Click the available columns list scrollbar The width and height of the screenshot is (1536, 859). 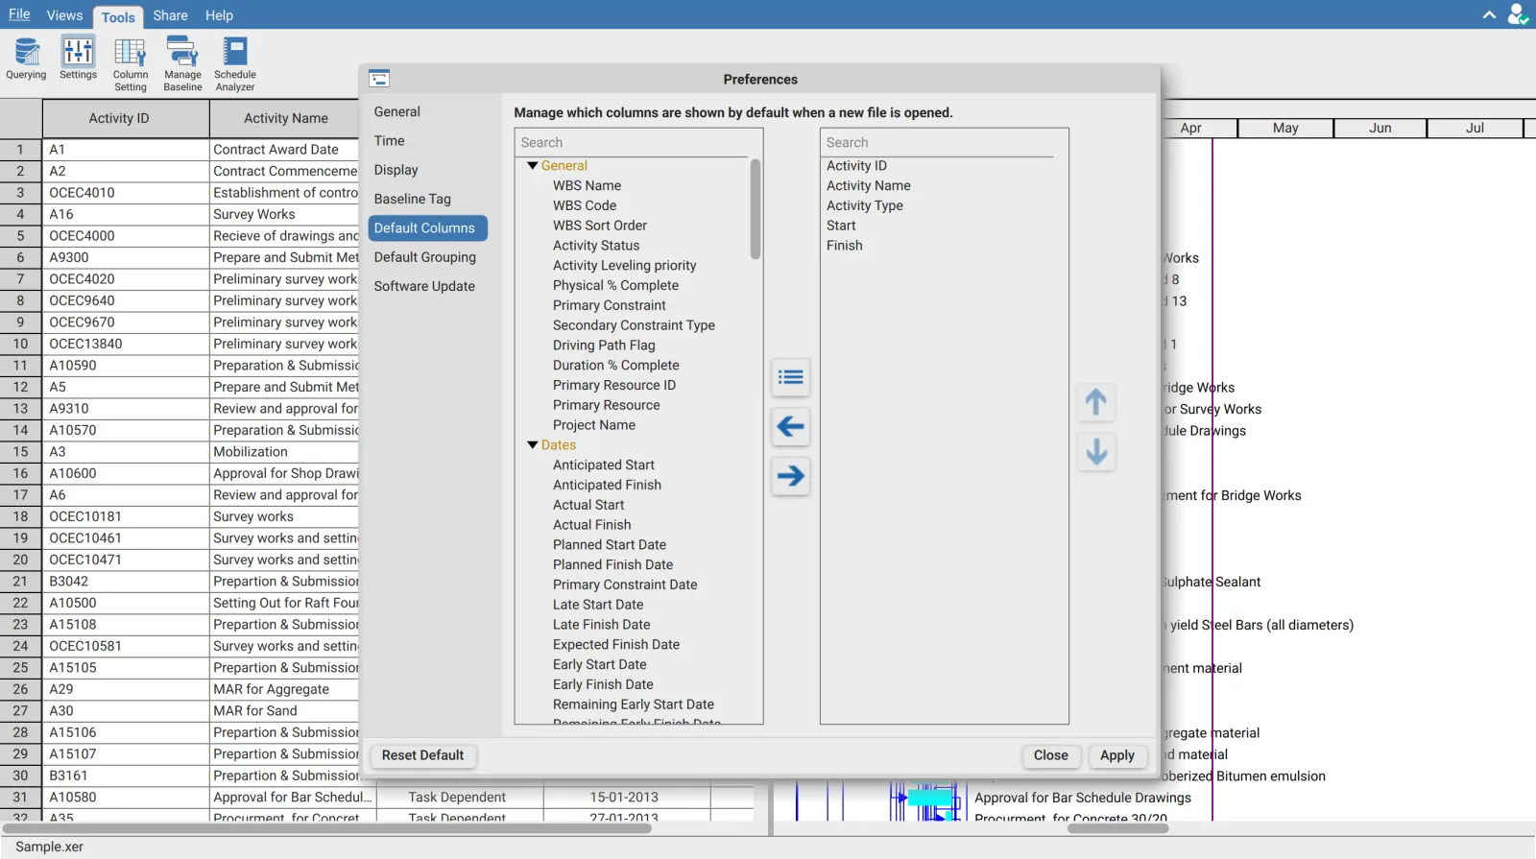(756, 209)
